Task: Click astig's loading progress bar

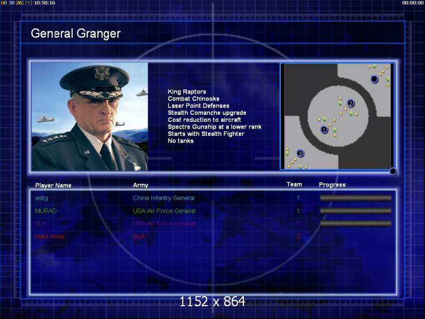Action: pyautogui.click(x=355, y=198)
